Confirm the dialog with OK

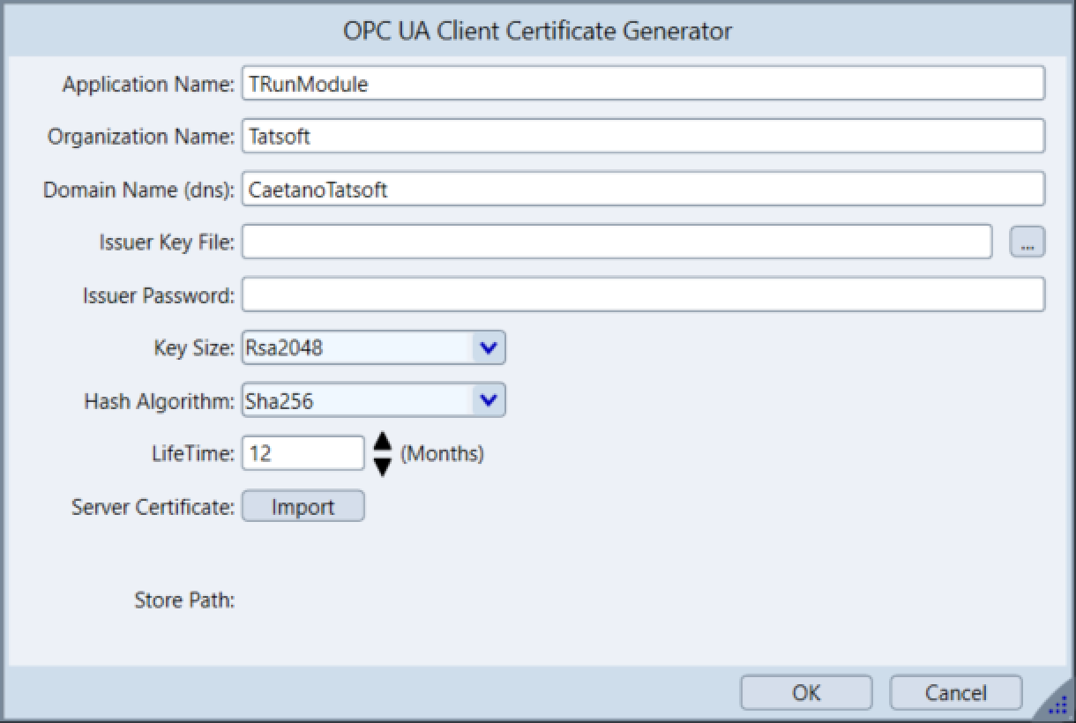pos(806,693)
